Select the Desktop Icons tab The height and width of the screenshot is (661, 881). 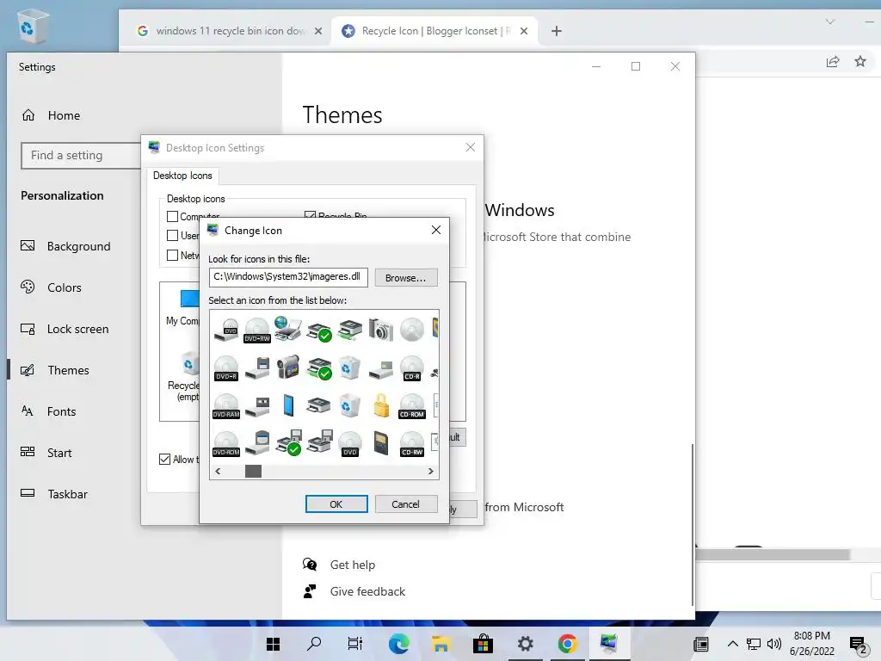[x=182, y=176]
